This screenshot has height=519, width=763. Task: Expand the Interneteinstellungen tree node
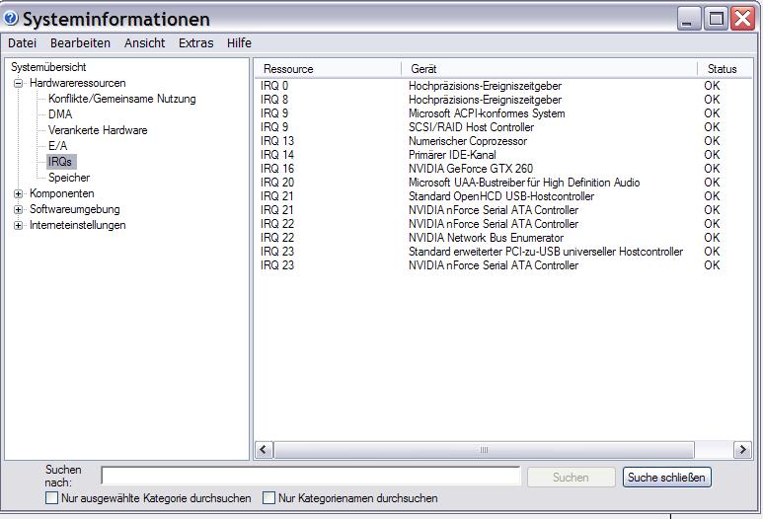(x=19, y=225)
